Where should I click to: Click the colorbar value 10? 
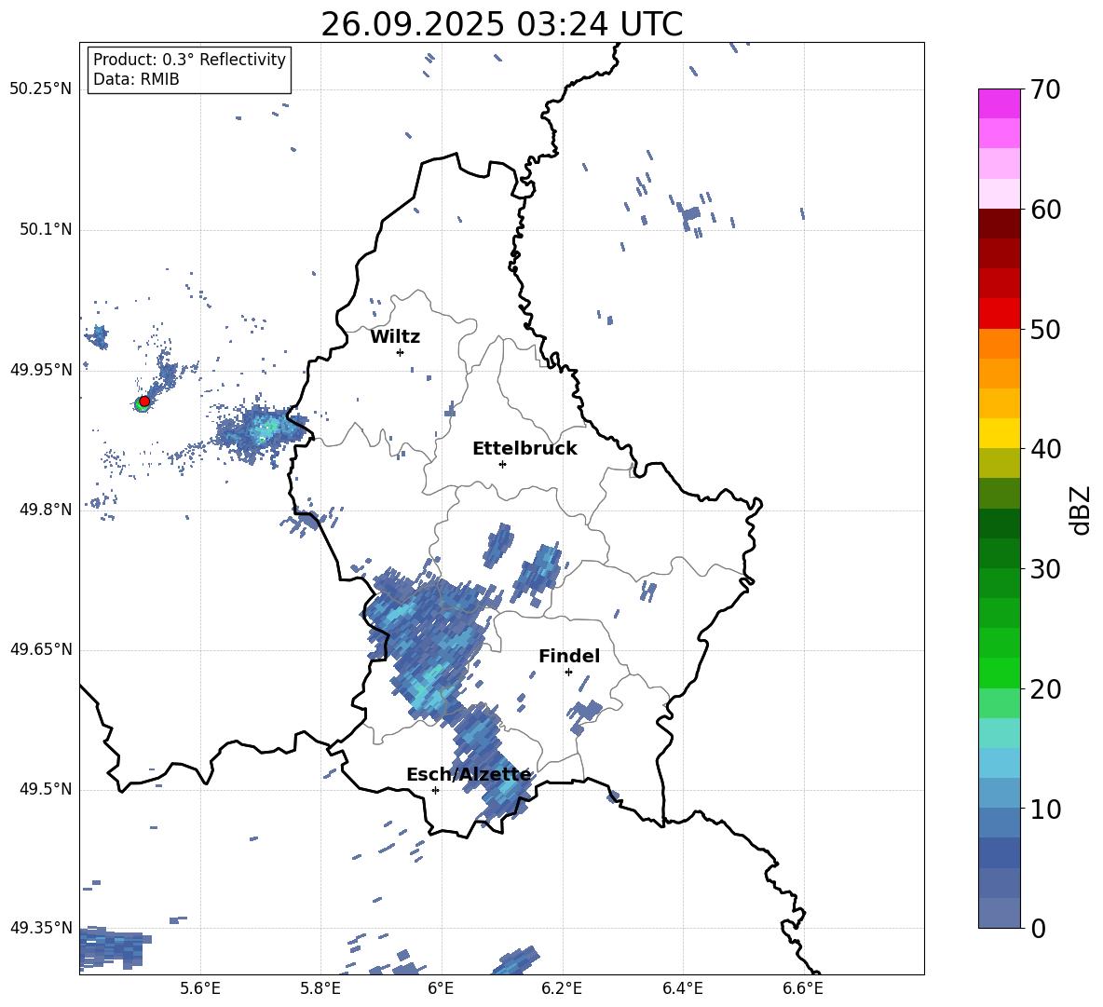point(1045,809)
